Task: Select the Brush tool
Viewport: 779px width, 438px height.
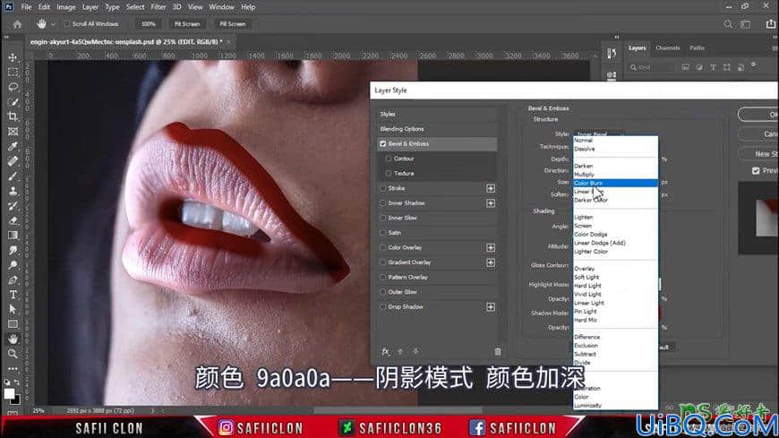Action: click(13, 176)
